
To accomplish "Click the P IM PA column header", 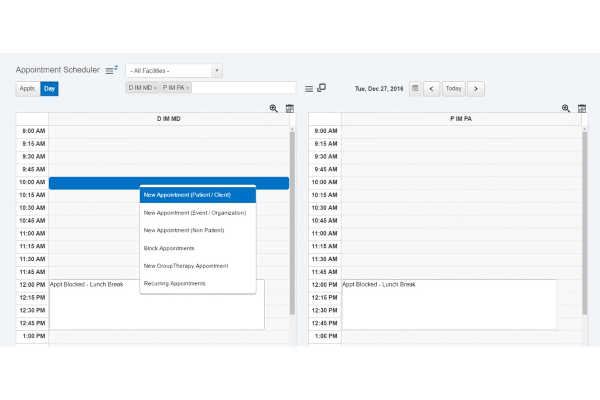I will coord(461,119).
